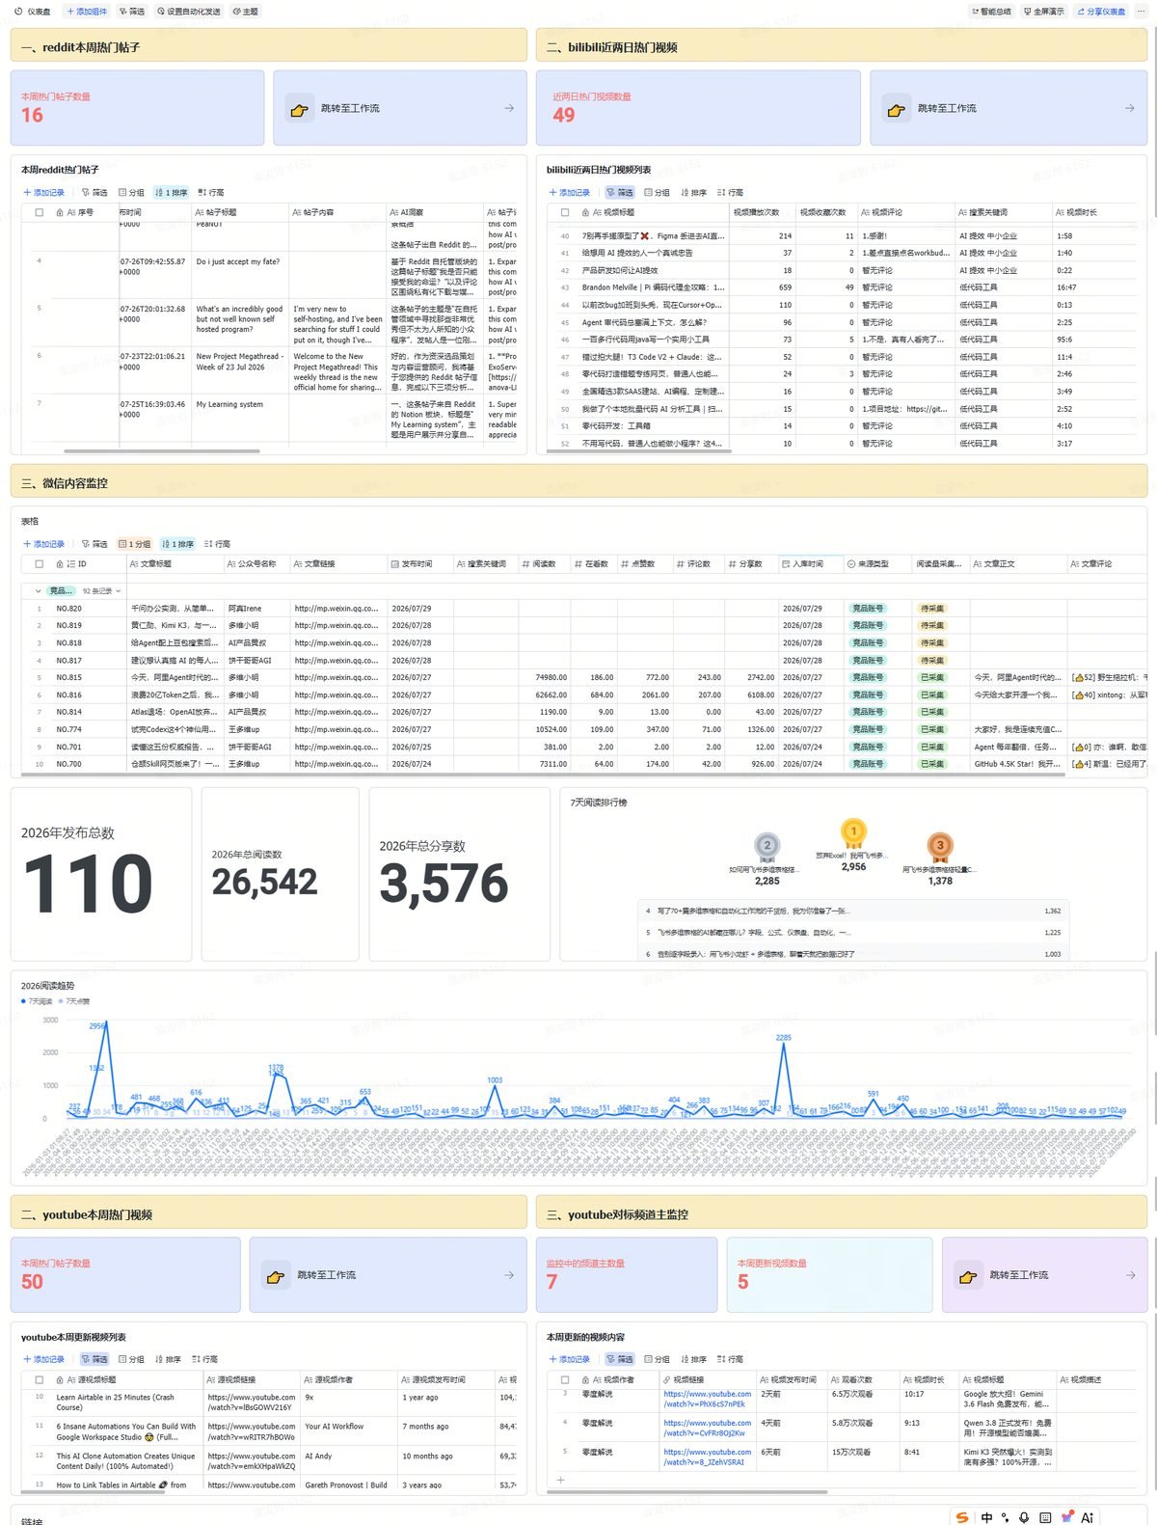The width and height of the screenshot is (1157, 1525).
Task: Open the 92条记录 dropdown in the group row
Action: (x=102, y=591)
